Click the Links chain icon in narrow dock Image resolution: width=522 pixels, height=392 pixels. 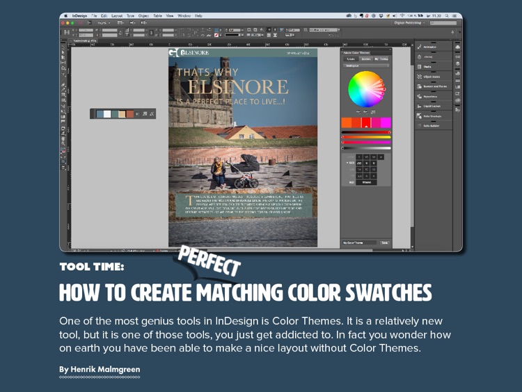(458, 57)
